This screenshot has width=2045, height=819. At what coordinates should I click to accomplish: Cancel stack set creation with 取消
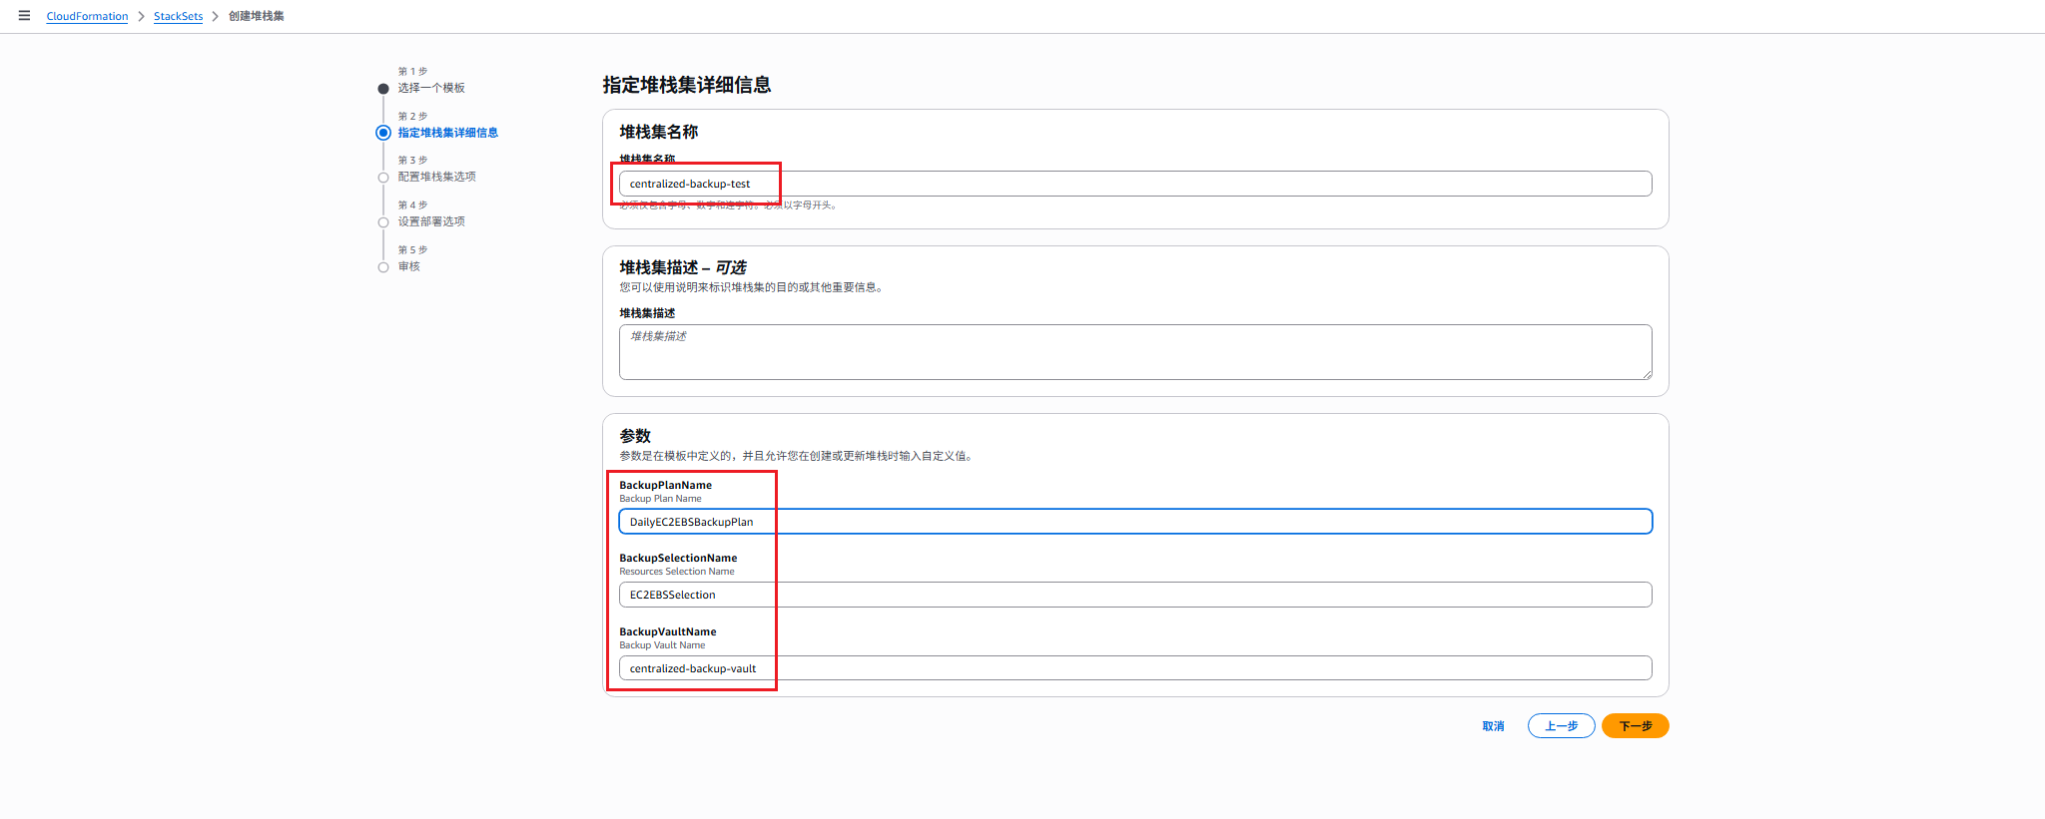click(1493, 726)
